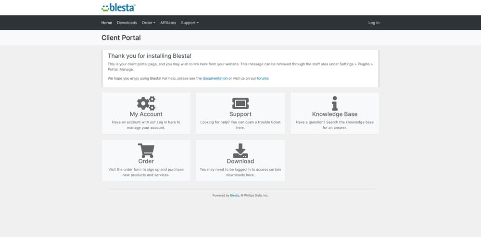Open the documentation link

pyautogui.click(x=215, y=78)
